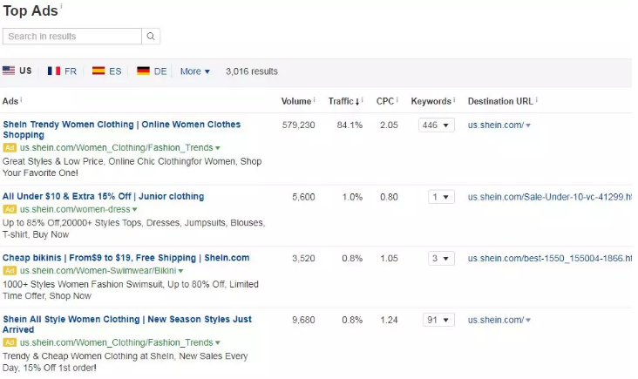638x379 pixels.
Task: Open the Sale-Under-10 destination URL link
Action: [x=550, y=197]
